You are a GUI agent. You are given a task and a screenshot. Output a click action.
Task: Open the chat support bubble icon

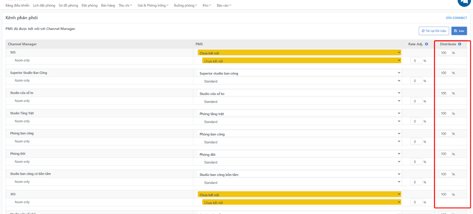pos(464,2)
